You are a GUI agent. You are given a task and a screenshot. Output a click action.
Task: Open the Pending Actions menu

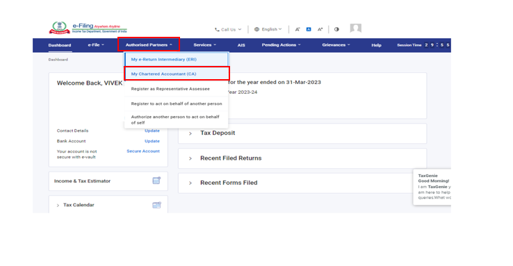[x=281, y=45]
